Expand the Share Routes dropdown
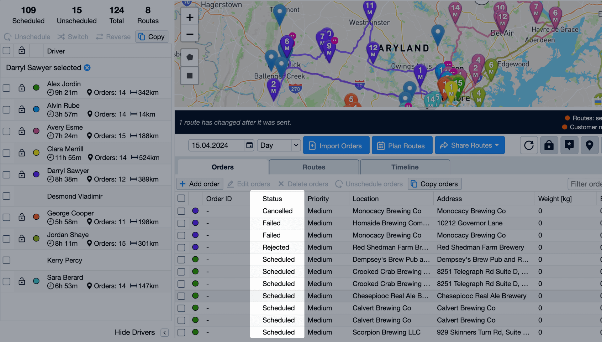The image size is (602, 342). [469, 145]
